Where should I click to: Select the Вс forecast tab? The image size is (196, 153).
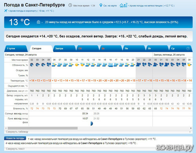(103, 49)
